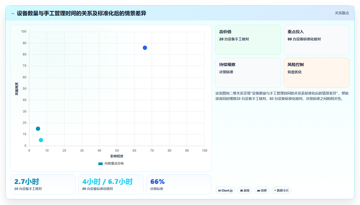Click the description paragraph below the cards
The height and width of the screenshot is (205, 360).
point(282,96)
